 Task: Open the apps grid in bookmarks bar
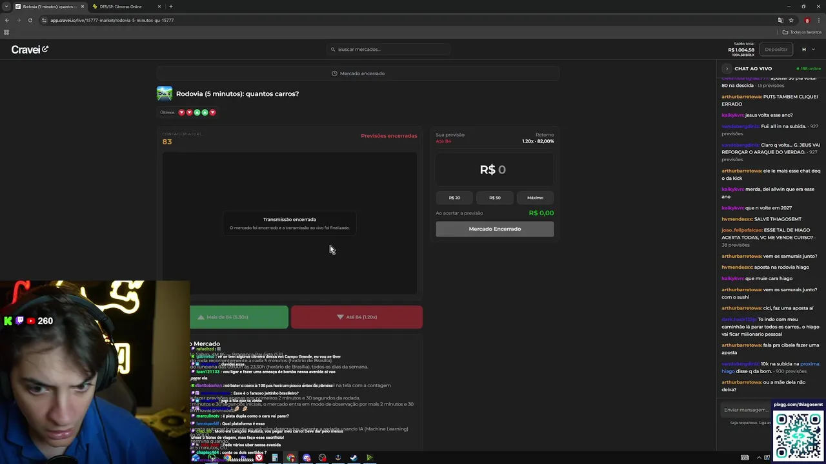pos(6,32)
